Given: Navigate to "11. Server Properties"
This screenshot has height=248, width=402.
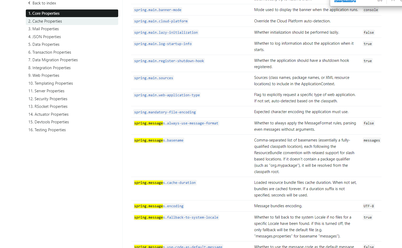Looking at the screenshot, I should tap(46, 91).
